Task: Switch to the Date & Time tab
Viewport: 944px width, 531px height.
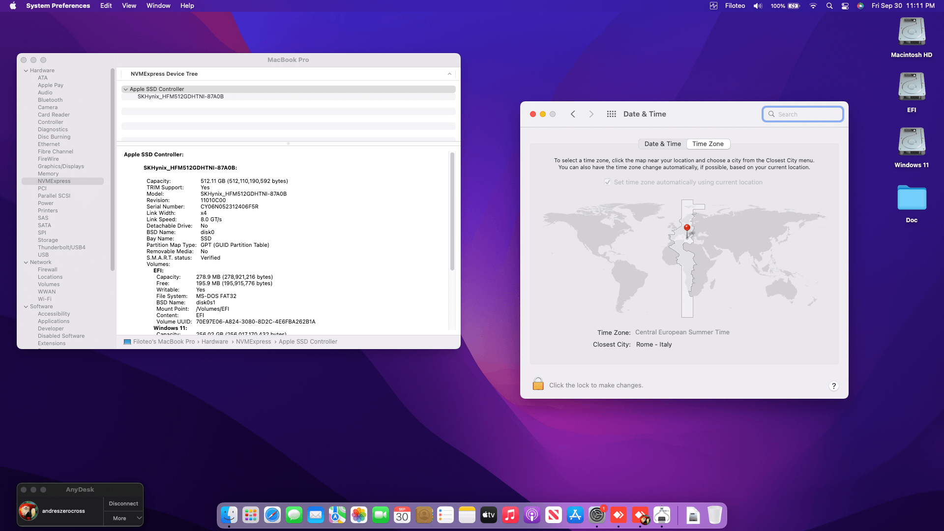Action: click(x=663, y=144)
